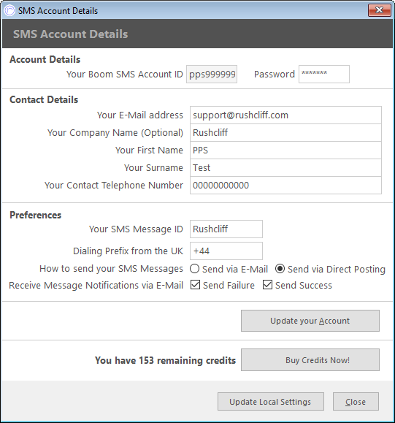The image size is (395, 423).
Task: Click the Receive Message Notifications via E-Mail label
Action: pyautogui.click(x=96, y=286)
